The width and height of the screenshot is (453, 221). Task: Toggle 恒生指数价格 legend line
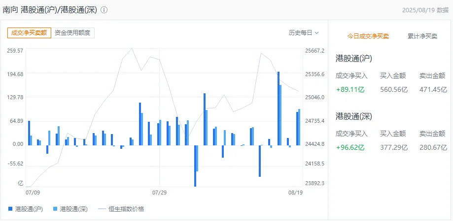coord(121,209)
